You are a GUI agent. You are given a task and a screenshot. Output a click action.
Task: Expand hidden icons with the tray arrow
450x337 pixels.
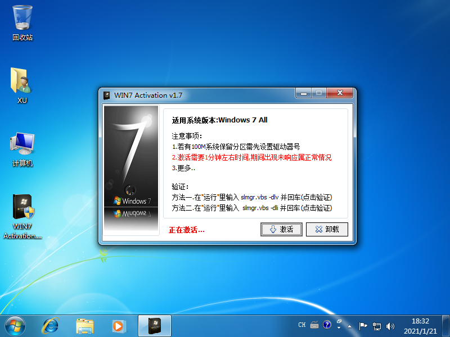click(350, 326)
